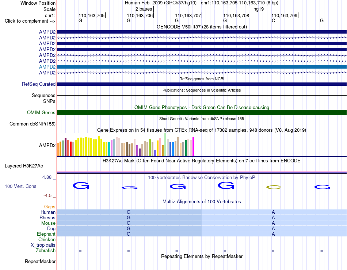Image resolution: width=347 pixels, height=270 pixels.
Task: Select the C base in the top sequence row
Action: click(273, 20)
